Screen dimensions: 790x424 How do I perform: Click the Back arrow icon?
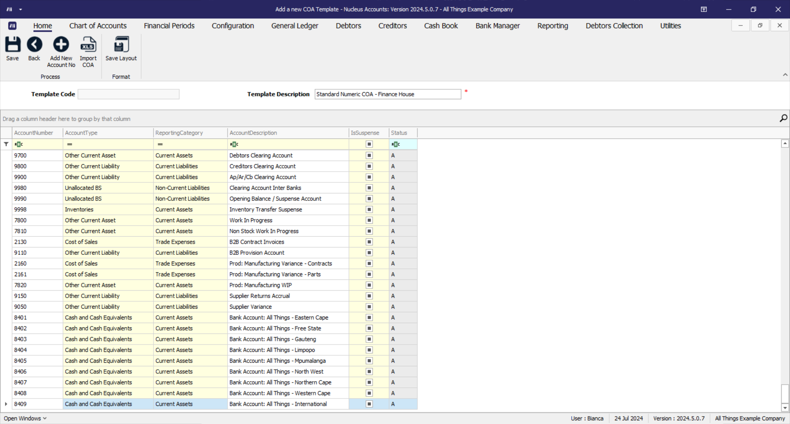34,45
